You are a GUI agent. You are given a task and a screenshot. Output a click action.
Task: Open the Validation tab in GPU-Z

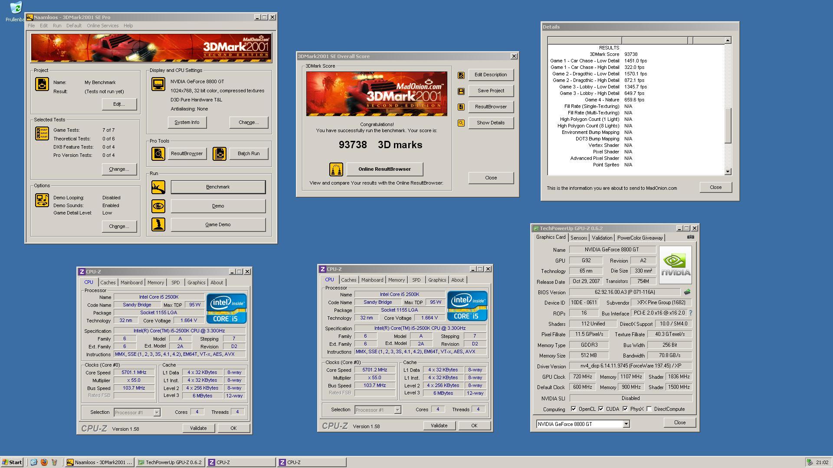click(602, 238)
